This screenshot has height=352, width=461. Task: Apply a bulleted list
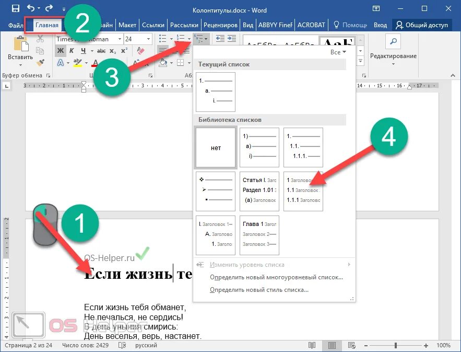162,39
